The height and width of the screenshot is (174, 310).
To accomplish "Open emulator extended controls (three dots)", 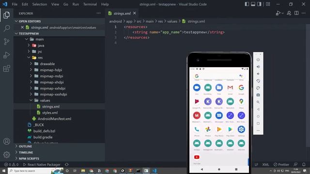I will 258,130.
